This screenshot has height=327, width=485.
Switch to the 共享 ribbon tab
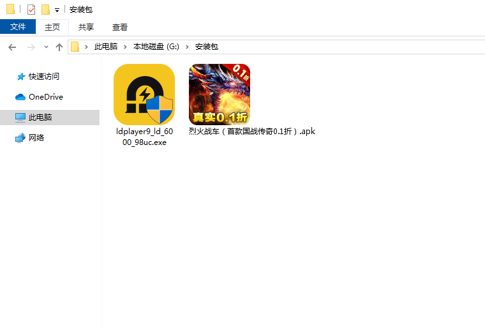pyautogui.click(x=86, y=27)
